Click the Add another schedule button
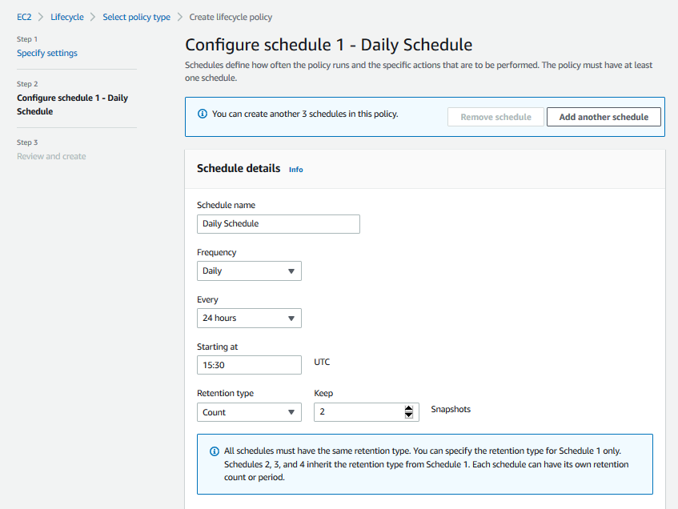678x509 pixels. (604, 117)
